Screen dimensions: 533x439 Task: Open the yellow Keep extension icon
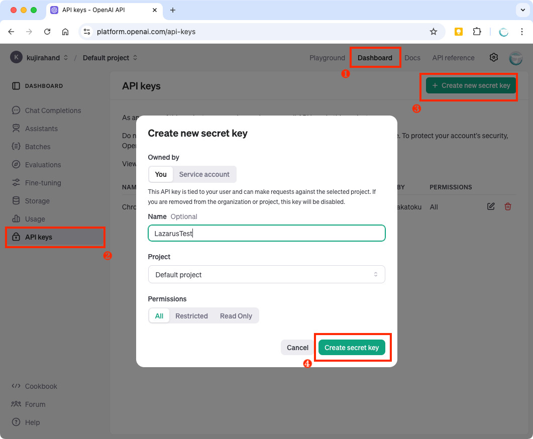pos(459,32)
